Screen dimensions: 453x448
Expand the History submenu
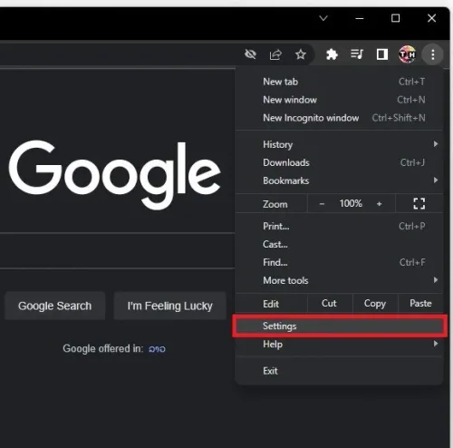[x=339, y=144]
